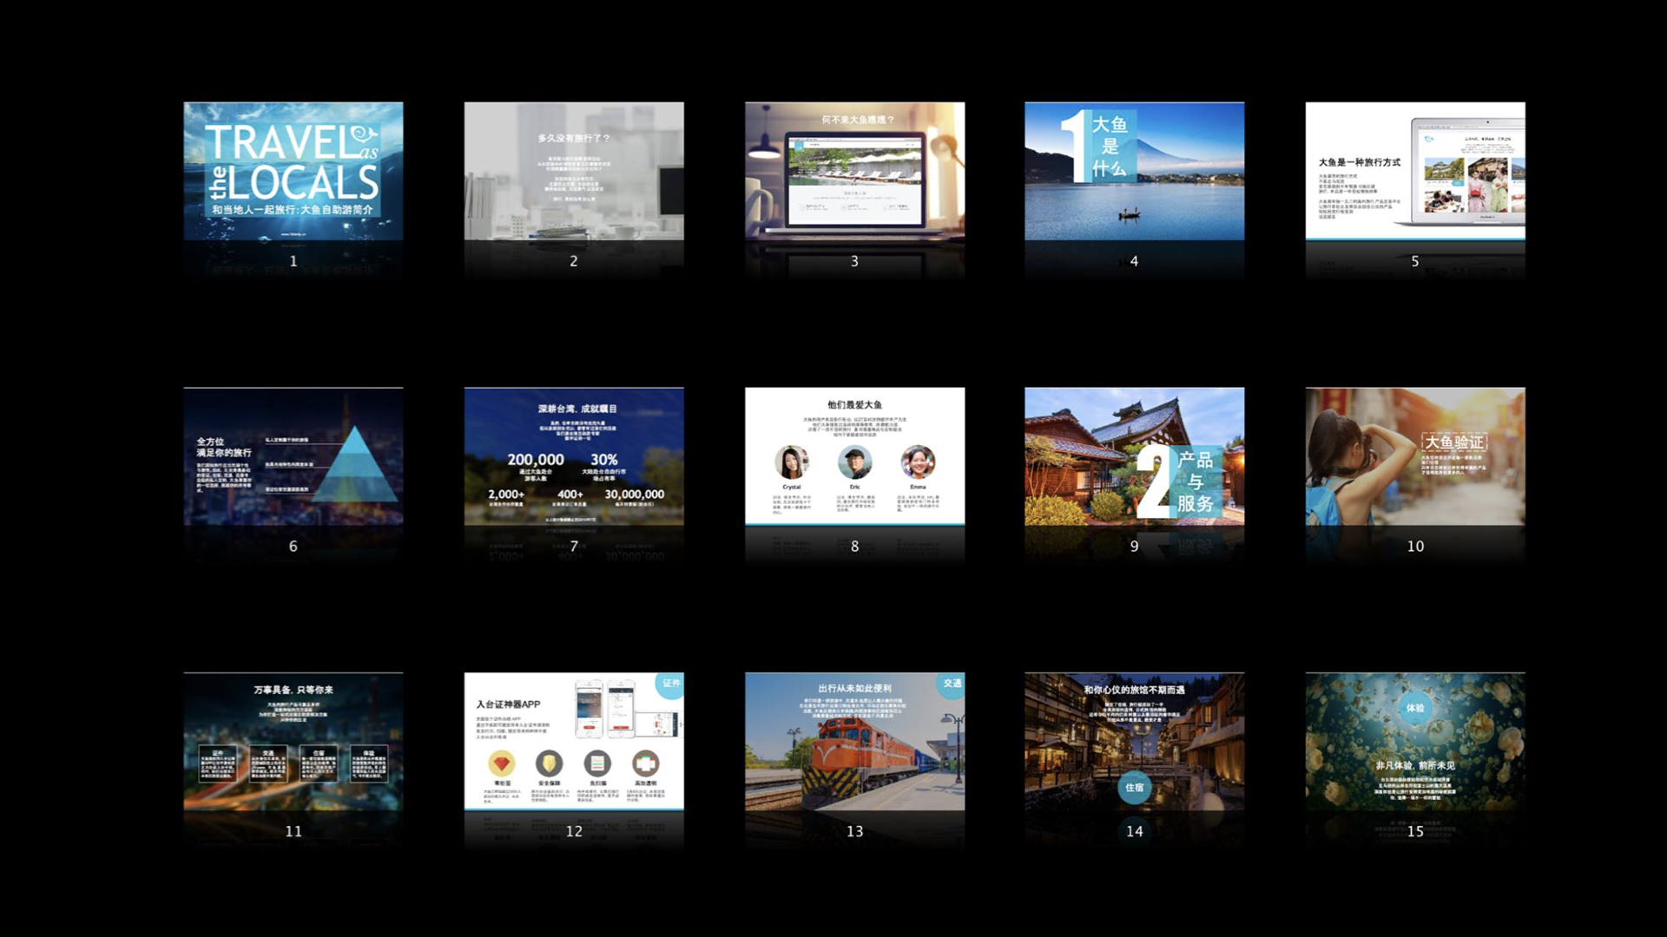Open slide 3 showing laptop on desk

coord(854,171)
